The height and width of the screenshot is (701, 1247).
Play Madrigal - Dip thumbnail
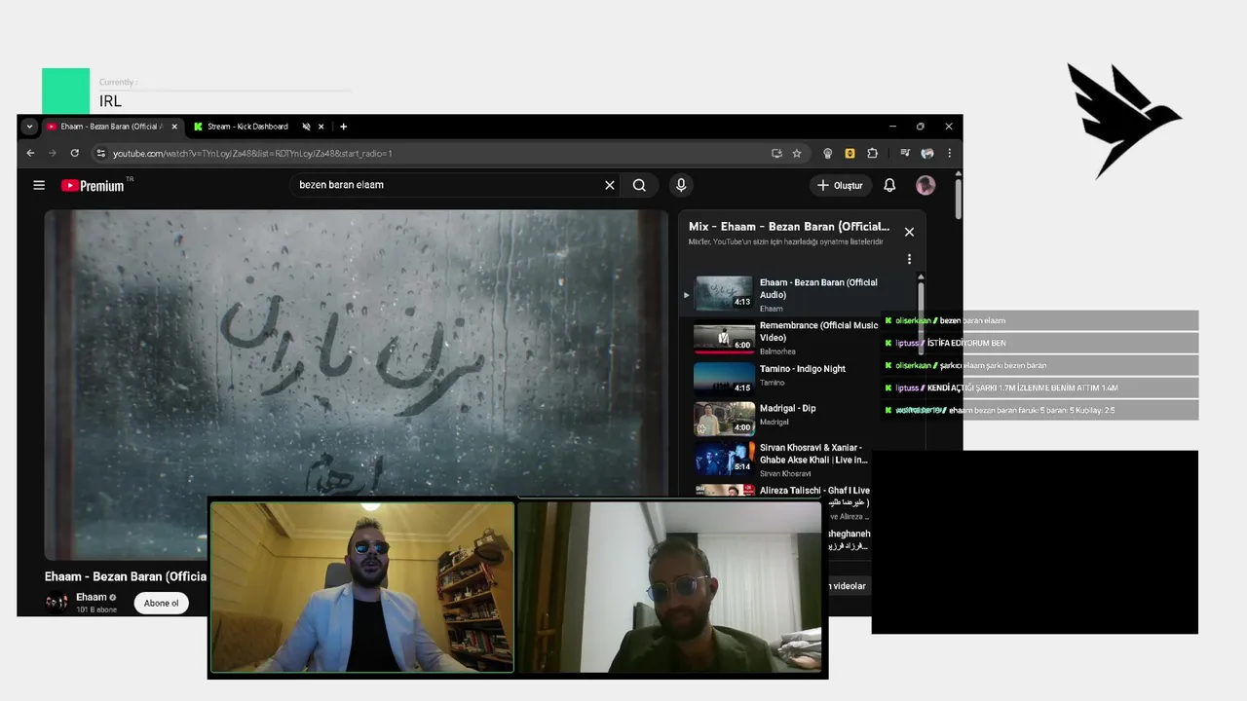(x=724, y=418)
